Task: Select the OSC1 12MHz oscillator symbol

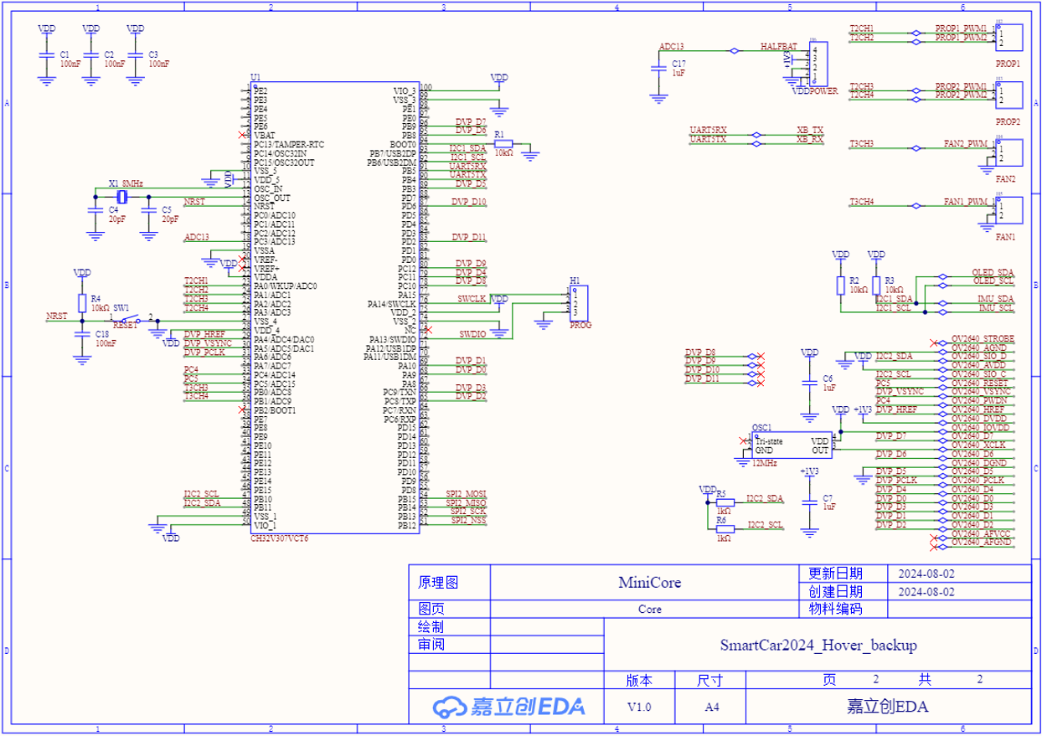Action: point(792,445)
